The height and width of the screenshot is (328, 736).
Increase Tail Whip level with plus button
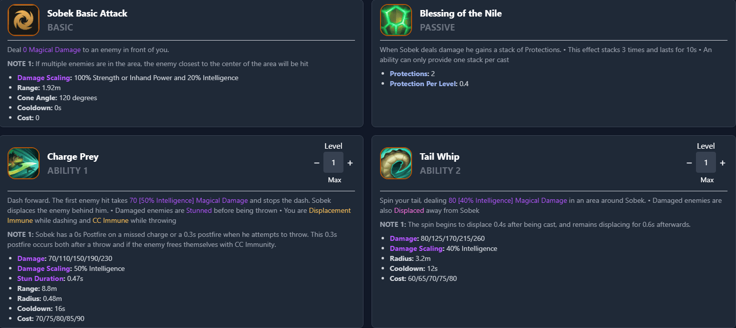pos(722,163)
